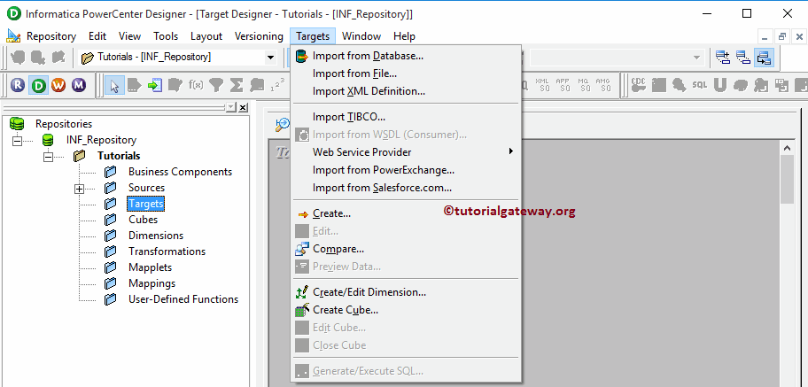This screenshot has width=808, height=387.
Task: Click the Import from Database menu icon
Action: pyautogui.click(x=302, y=56)
